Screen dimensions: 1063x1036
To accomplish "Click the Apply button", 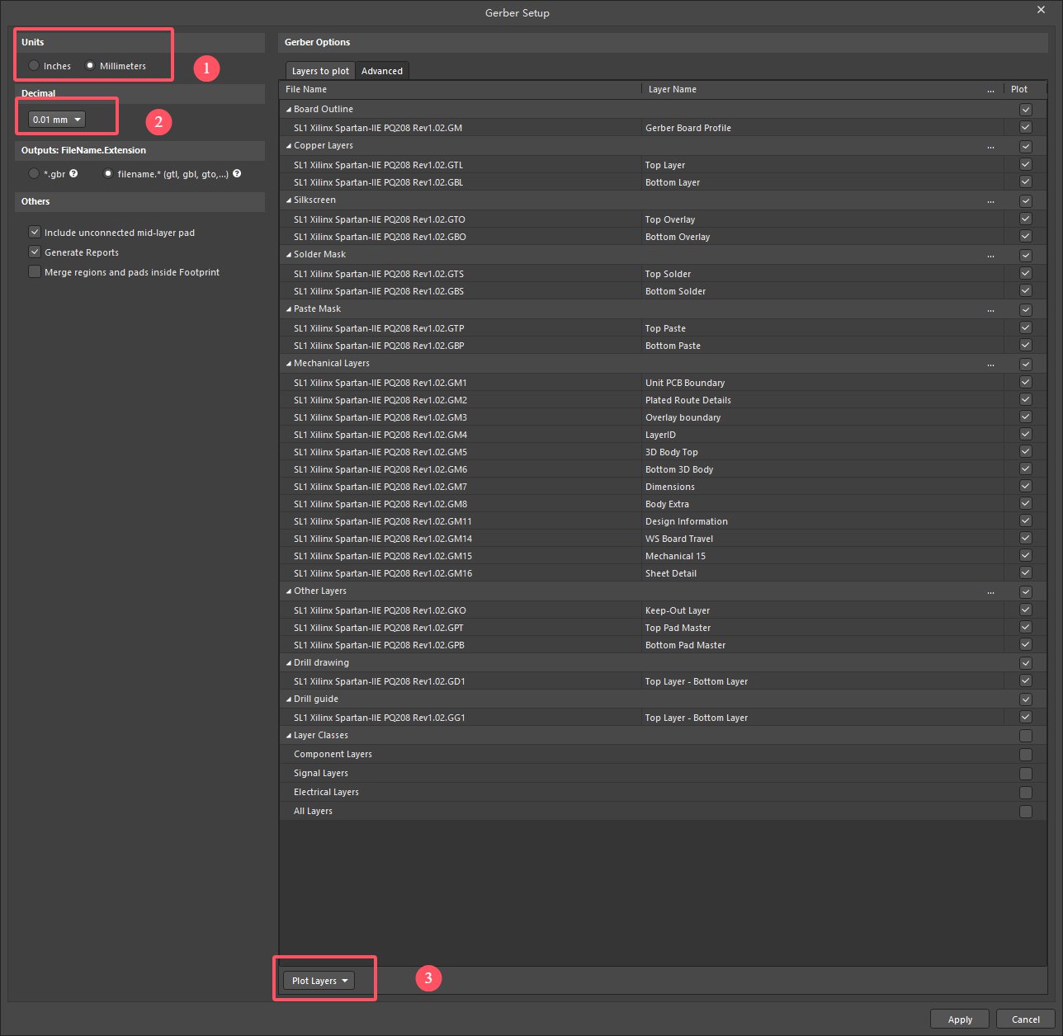I will pos(960,1020).
